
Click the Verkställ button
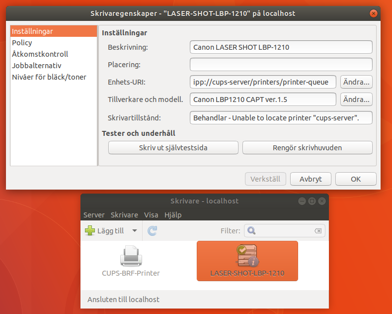pos(265,179)
